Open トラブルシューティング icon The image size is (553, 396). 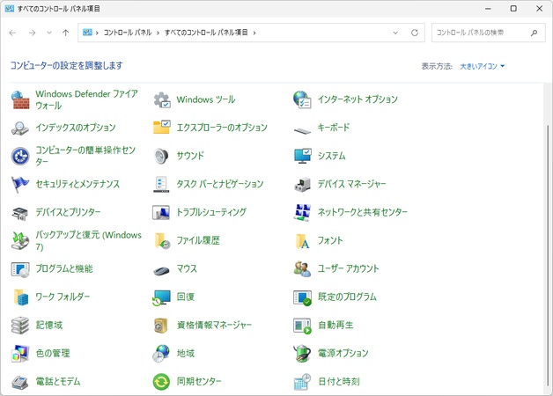[161, 212]
